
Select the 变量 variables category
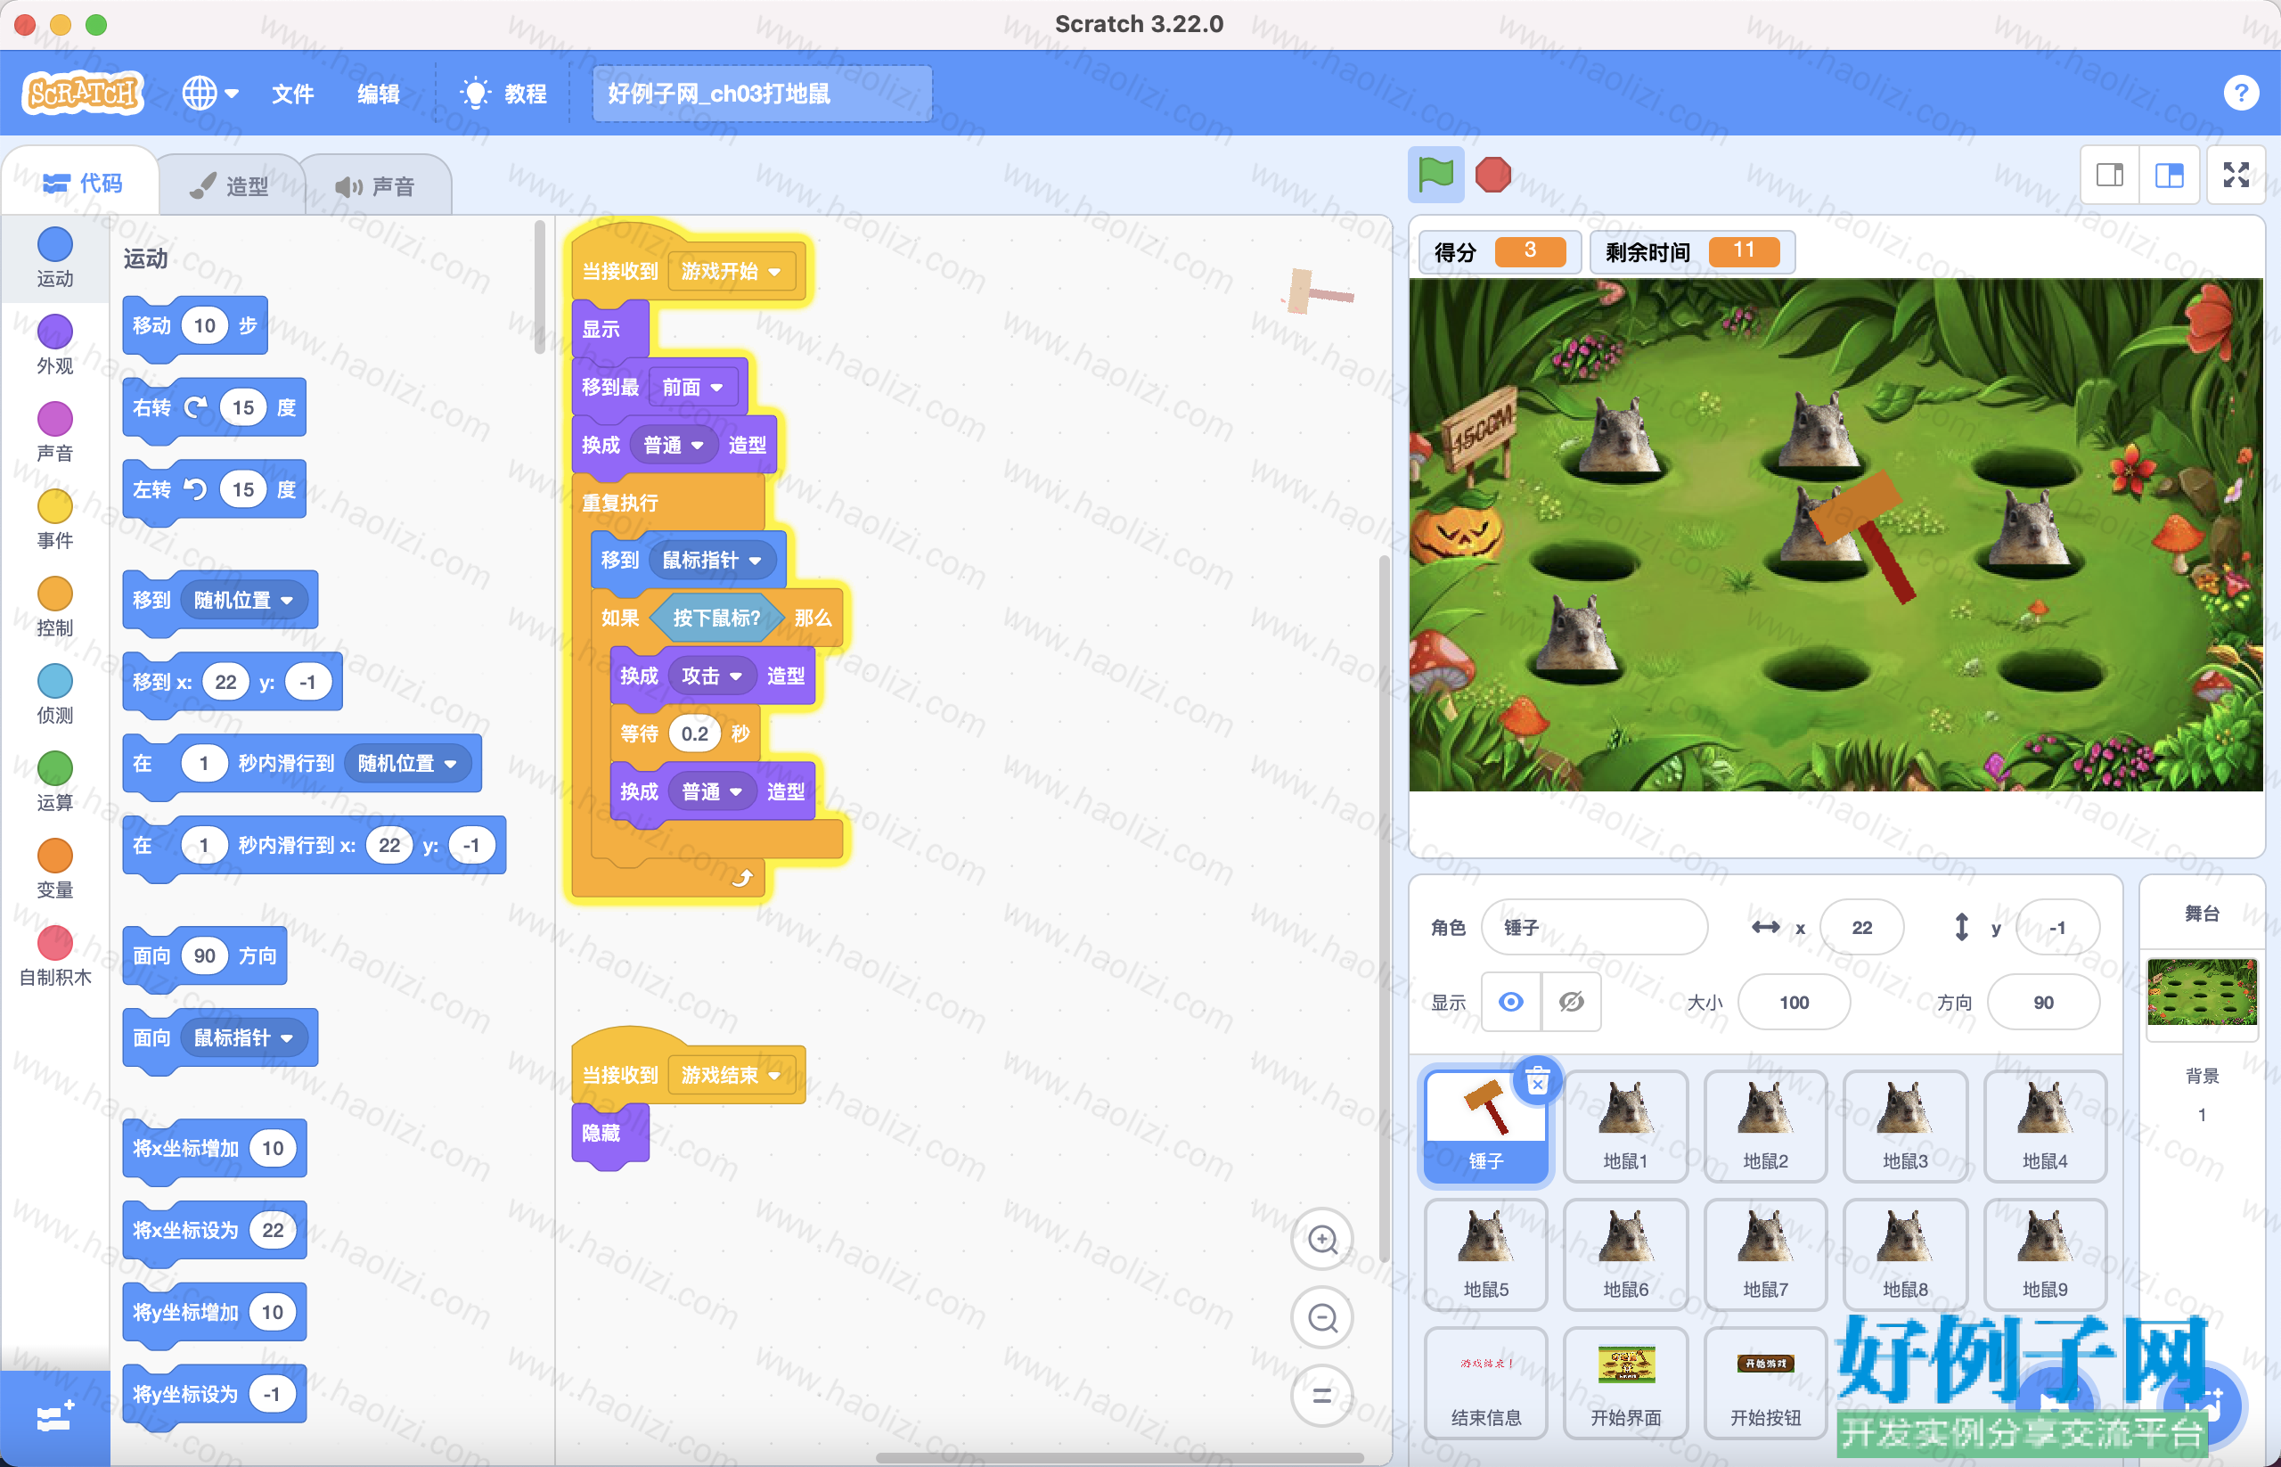[x=54, y=869]
